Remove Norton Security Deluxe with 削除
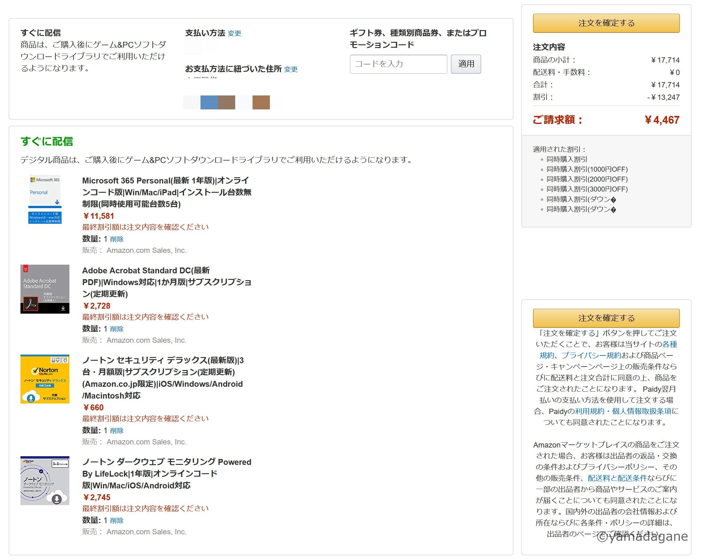709x560 pixels. pyautogui.click(x=117, y=431)
